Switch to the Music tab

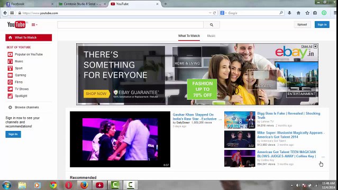(211, 36)
